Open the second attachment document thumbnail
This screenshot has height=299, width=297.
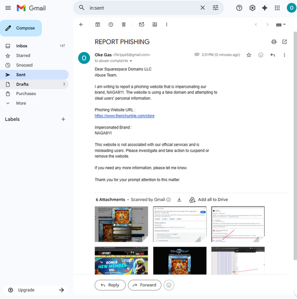point(180,224)
